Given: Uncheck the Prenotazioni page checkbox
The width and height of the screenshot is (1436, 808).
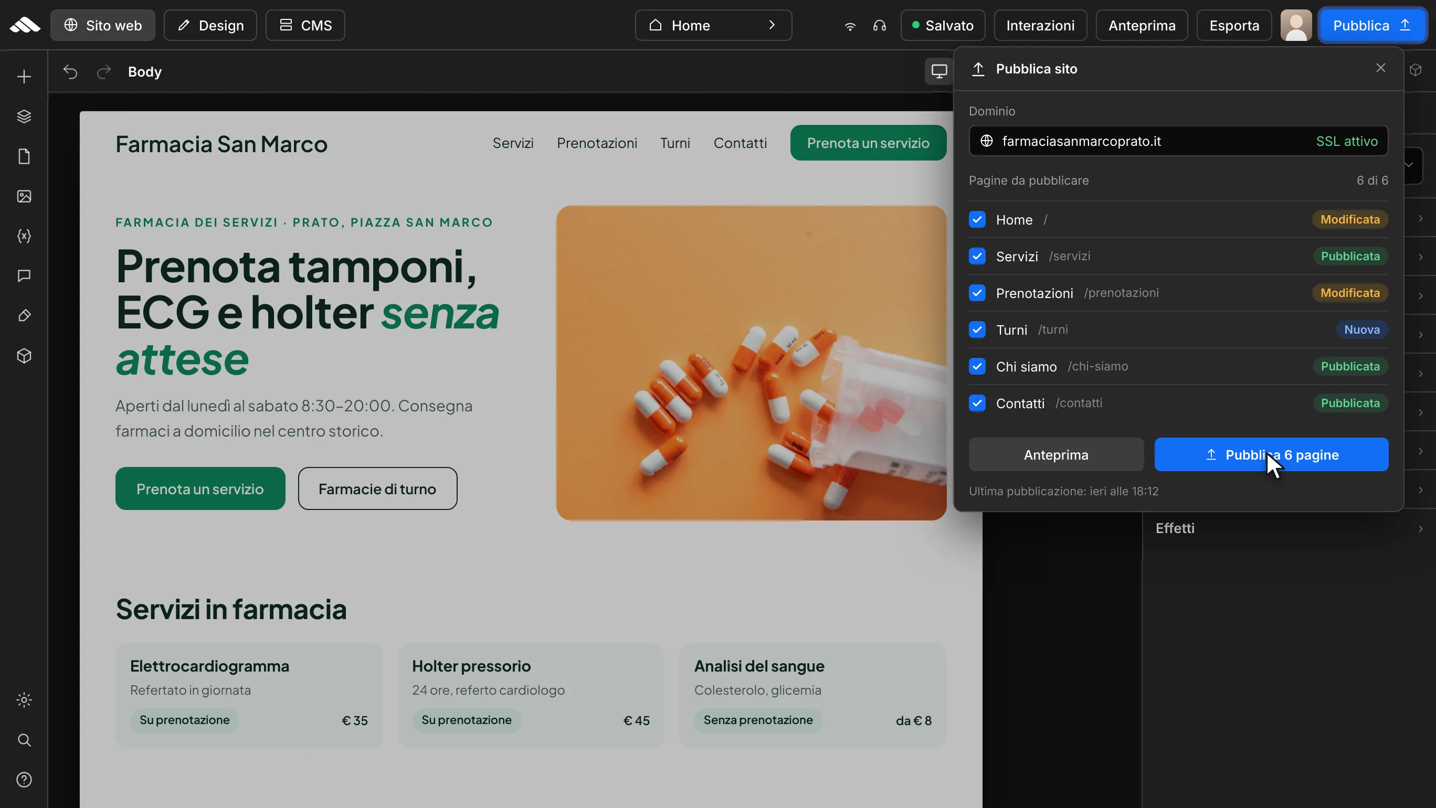Looking at the screenshot, I should point(977,293).
